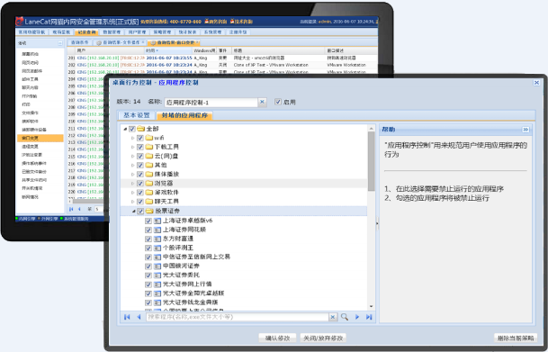Click the search magnifier icon

[345, 317]
